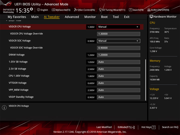Viewport: 180px width, 135px height.
Task: Open MyFavorite(F3) list icon
Action: 53,10
